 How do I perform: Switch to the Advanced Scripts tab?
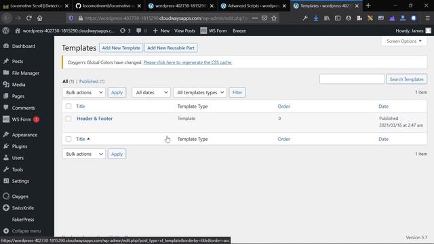254,5
